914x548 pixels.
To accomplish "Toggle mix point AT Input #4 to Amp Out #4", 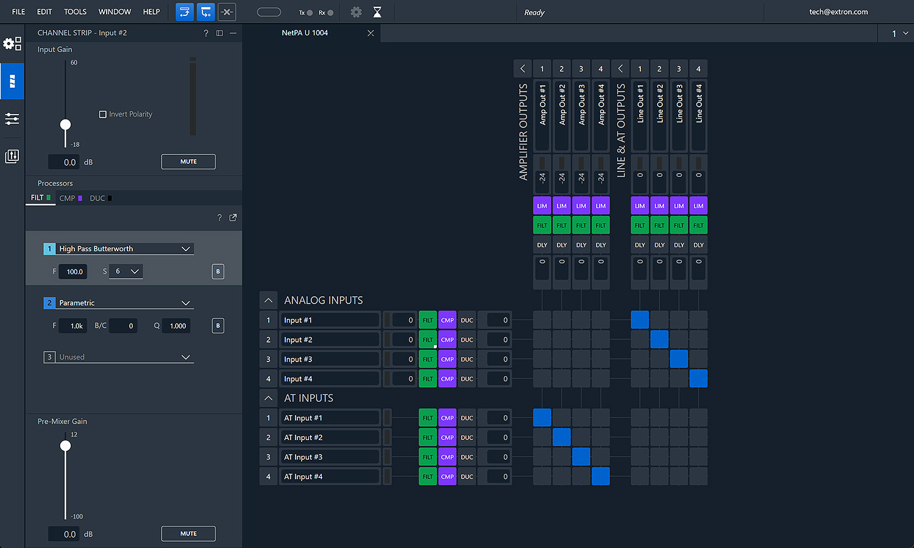I will pyautogui.click(x=601, y=476).
